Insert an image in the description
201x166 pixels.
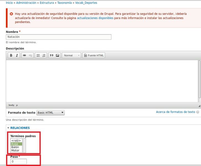click(57, 55)
